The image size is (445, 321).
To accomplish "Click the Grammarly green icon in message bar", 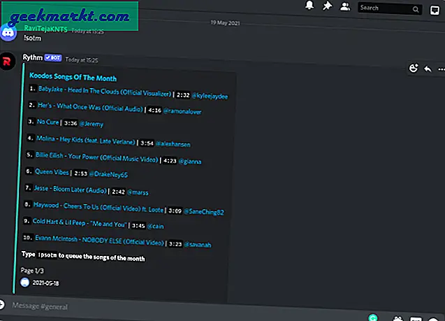I will coord(373,318).
